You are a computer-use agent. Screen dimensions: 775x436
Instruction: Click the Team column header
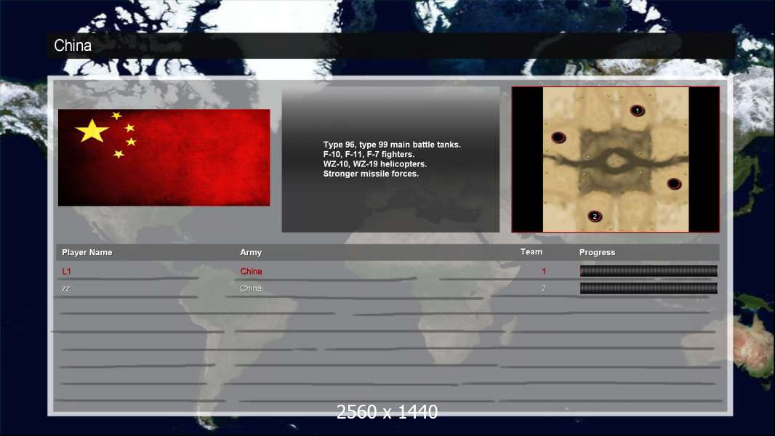click(531, 252)
